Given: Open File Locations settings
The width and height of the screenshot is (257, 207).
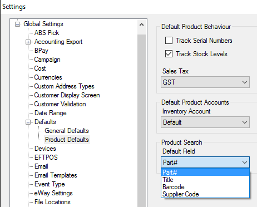Looking at the screenshot, I should [52, 202].
